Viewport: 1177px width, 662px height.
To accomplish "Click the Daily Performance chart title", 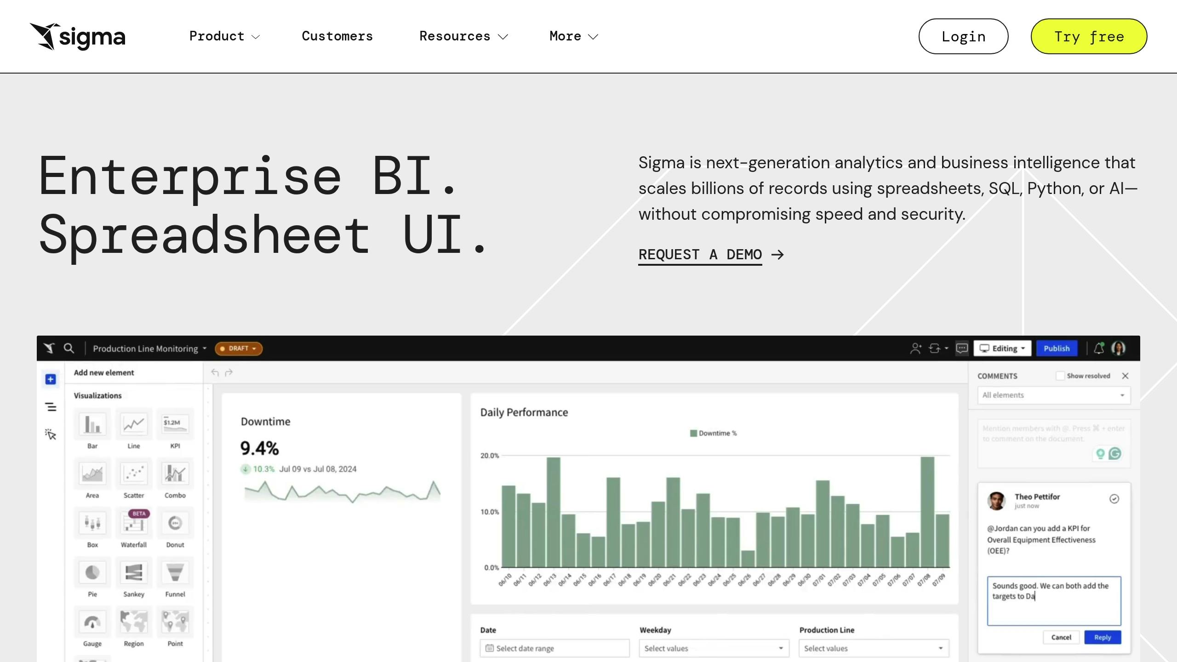I will click(524, 412).
